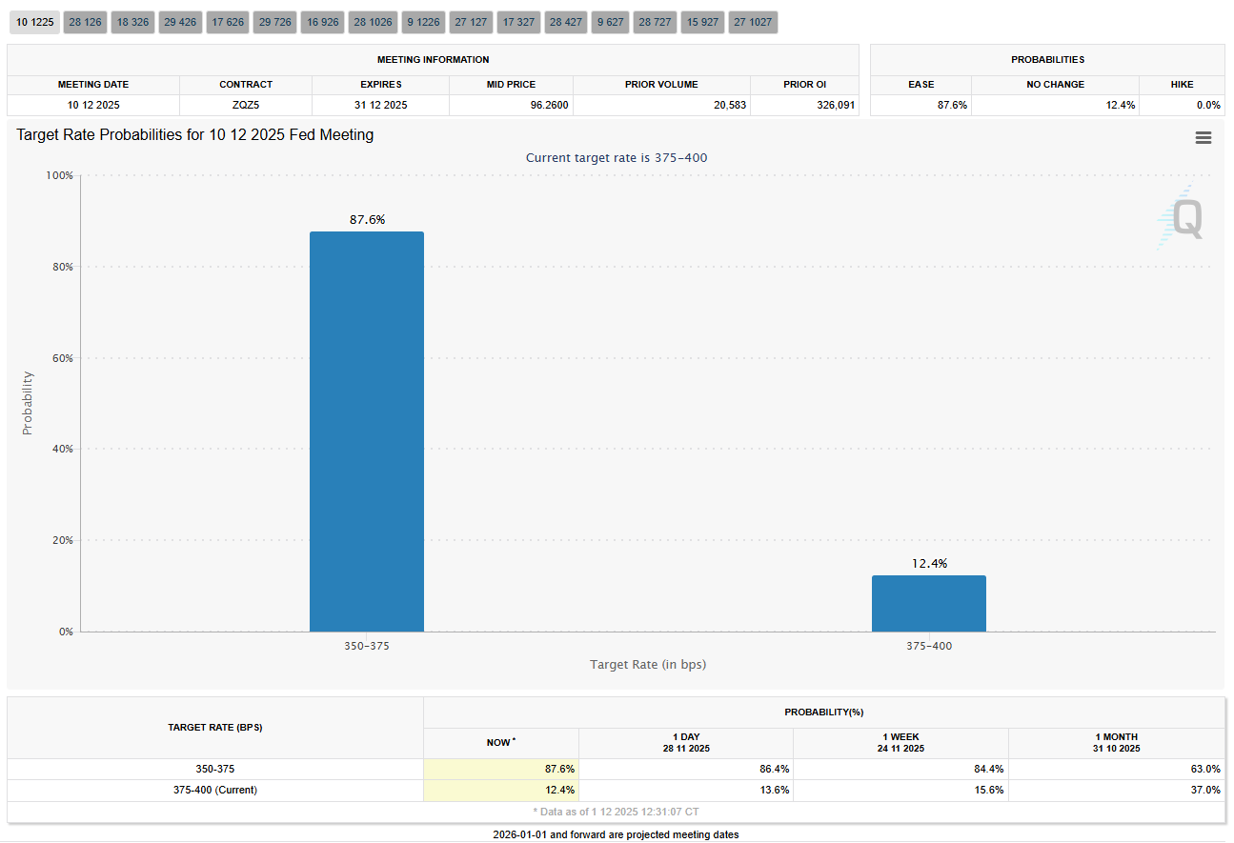Click the EASE probability value 87.6%

tap(952, 105)
